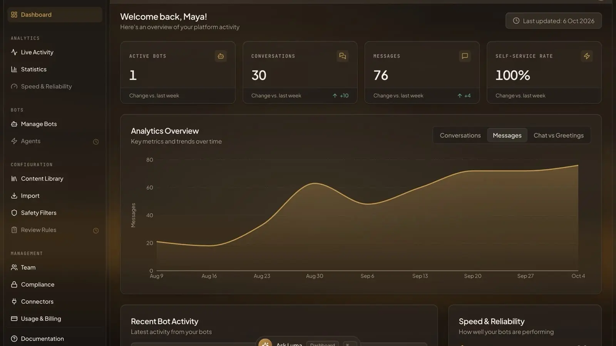The height and width of the screenshot is (346, 616).
Task: Click the +10 change indicator
Action: pyautogui.click(x=341, y=96)
